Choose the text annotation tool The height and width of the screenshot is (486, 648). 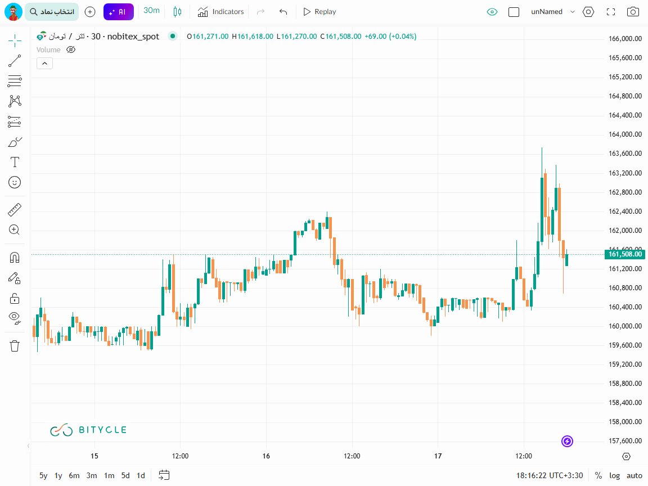click(x=15, y=163)
